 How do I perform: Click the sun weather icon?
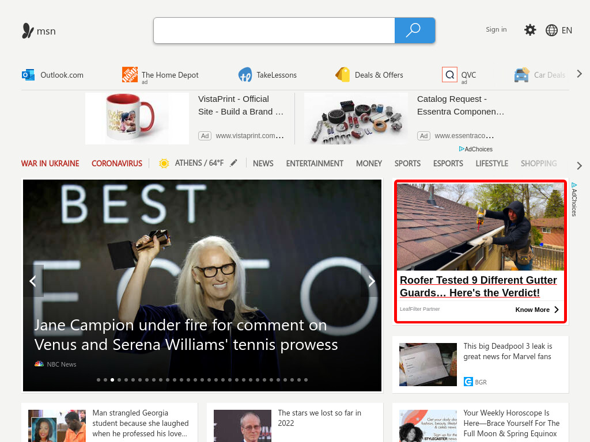coord(164,163)
